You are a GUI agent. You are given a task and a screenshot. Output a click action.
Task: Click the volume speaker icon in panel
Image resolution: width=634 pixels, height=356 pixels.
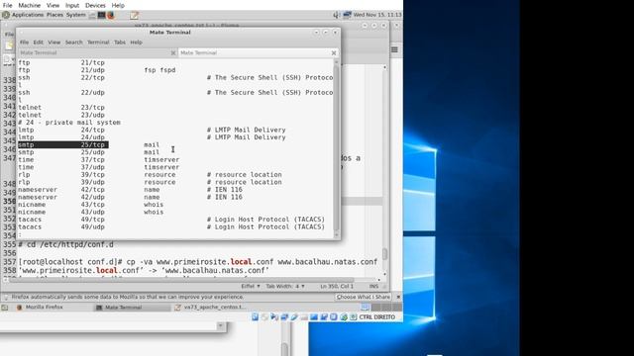pyautogui.click(x=336, y=15)
